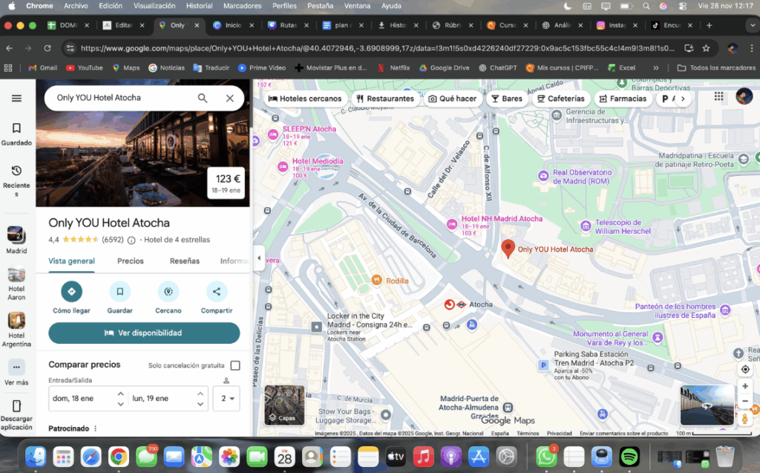Switch to the Reseñas tab
The height and width of the screenshot is (473, 760).
point(184,261)
